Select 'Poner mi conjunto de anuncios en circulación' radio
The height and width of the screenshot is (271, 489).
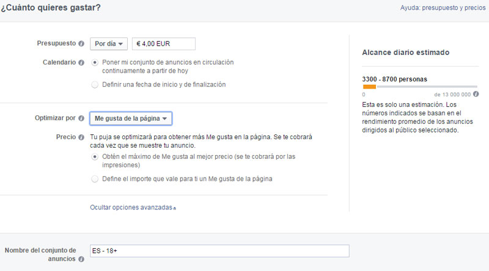click(95, 63)
